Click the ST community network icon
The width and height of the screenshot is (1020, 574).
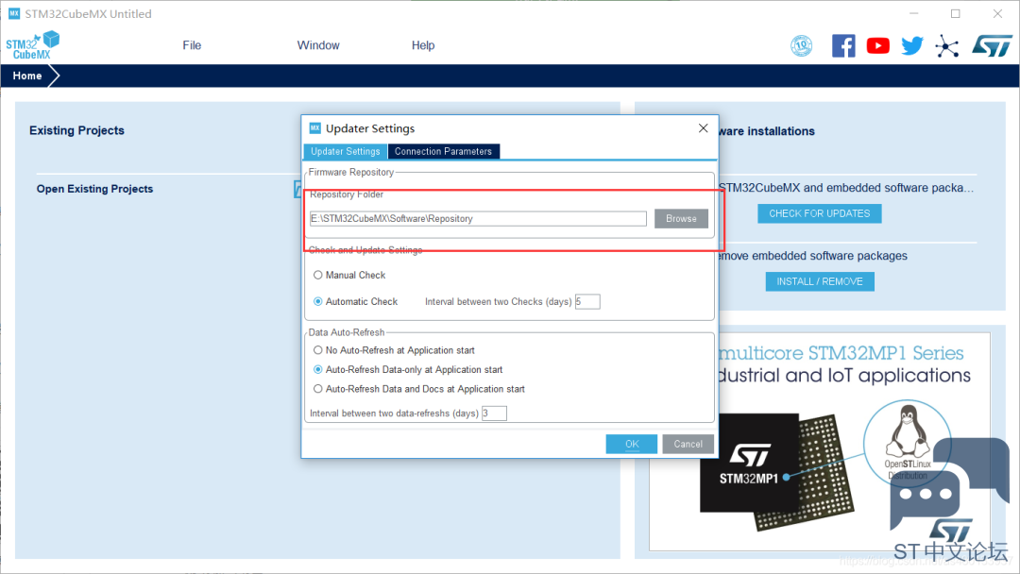coord(947,46)
